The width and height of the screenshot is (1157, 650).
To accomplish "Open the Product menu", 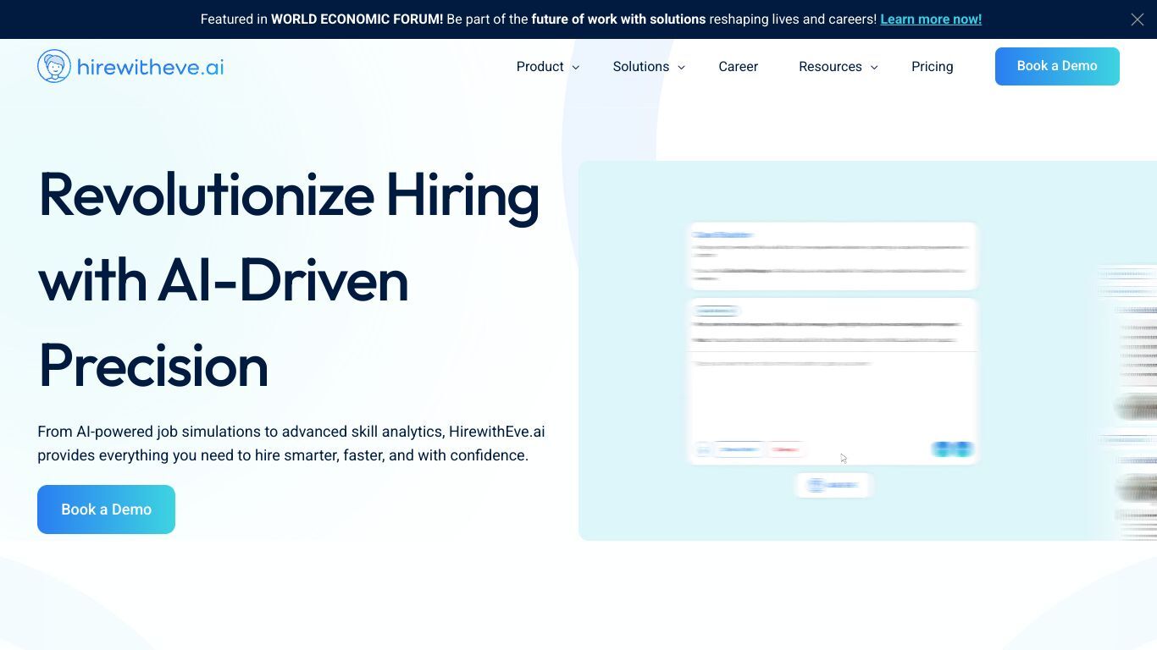I will 540,67.
